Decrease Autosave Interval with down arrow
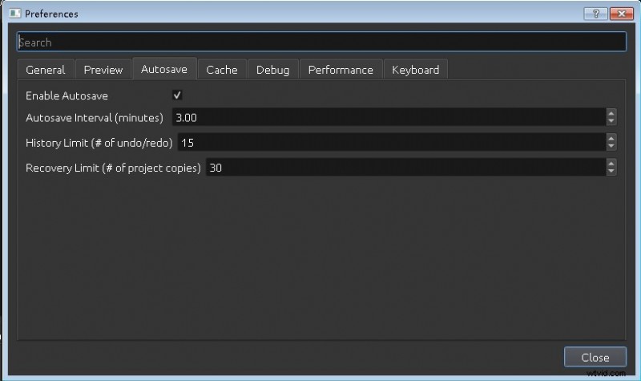The height and width of the screenshot is (381, 641). (x=611, y=122)
